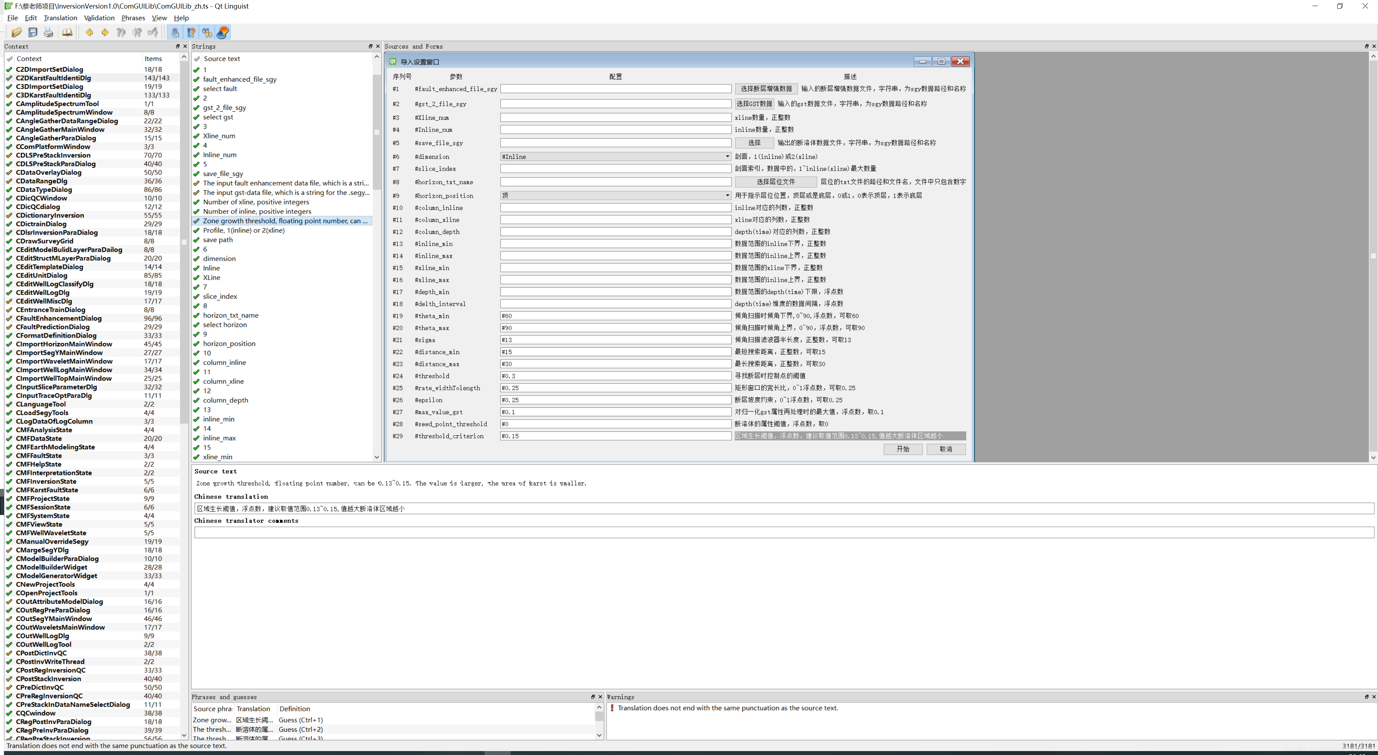Open a translation file via folder icon
The width and height of the screenshot is (1378, 755).
click(x=16, y=33)
